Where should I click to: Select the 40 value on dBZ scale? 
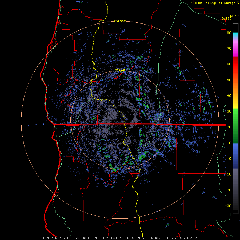coord(229,96)
